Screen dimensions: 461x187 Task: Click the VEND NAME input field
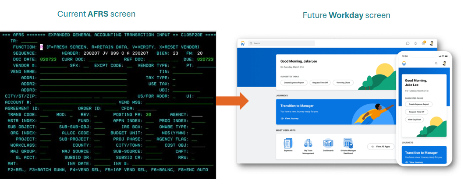click(x=84, y=71)
